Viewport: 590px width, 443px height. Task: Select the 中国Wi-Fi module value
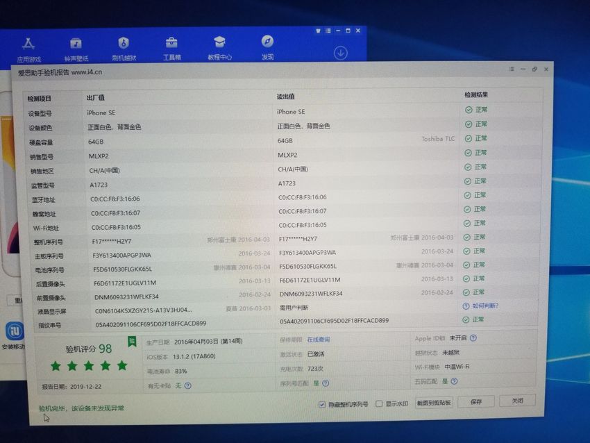(457, 367)
